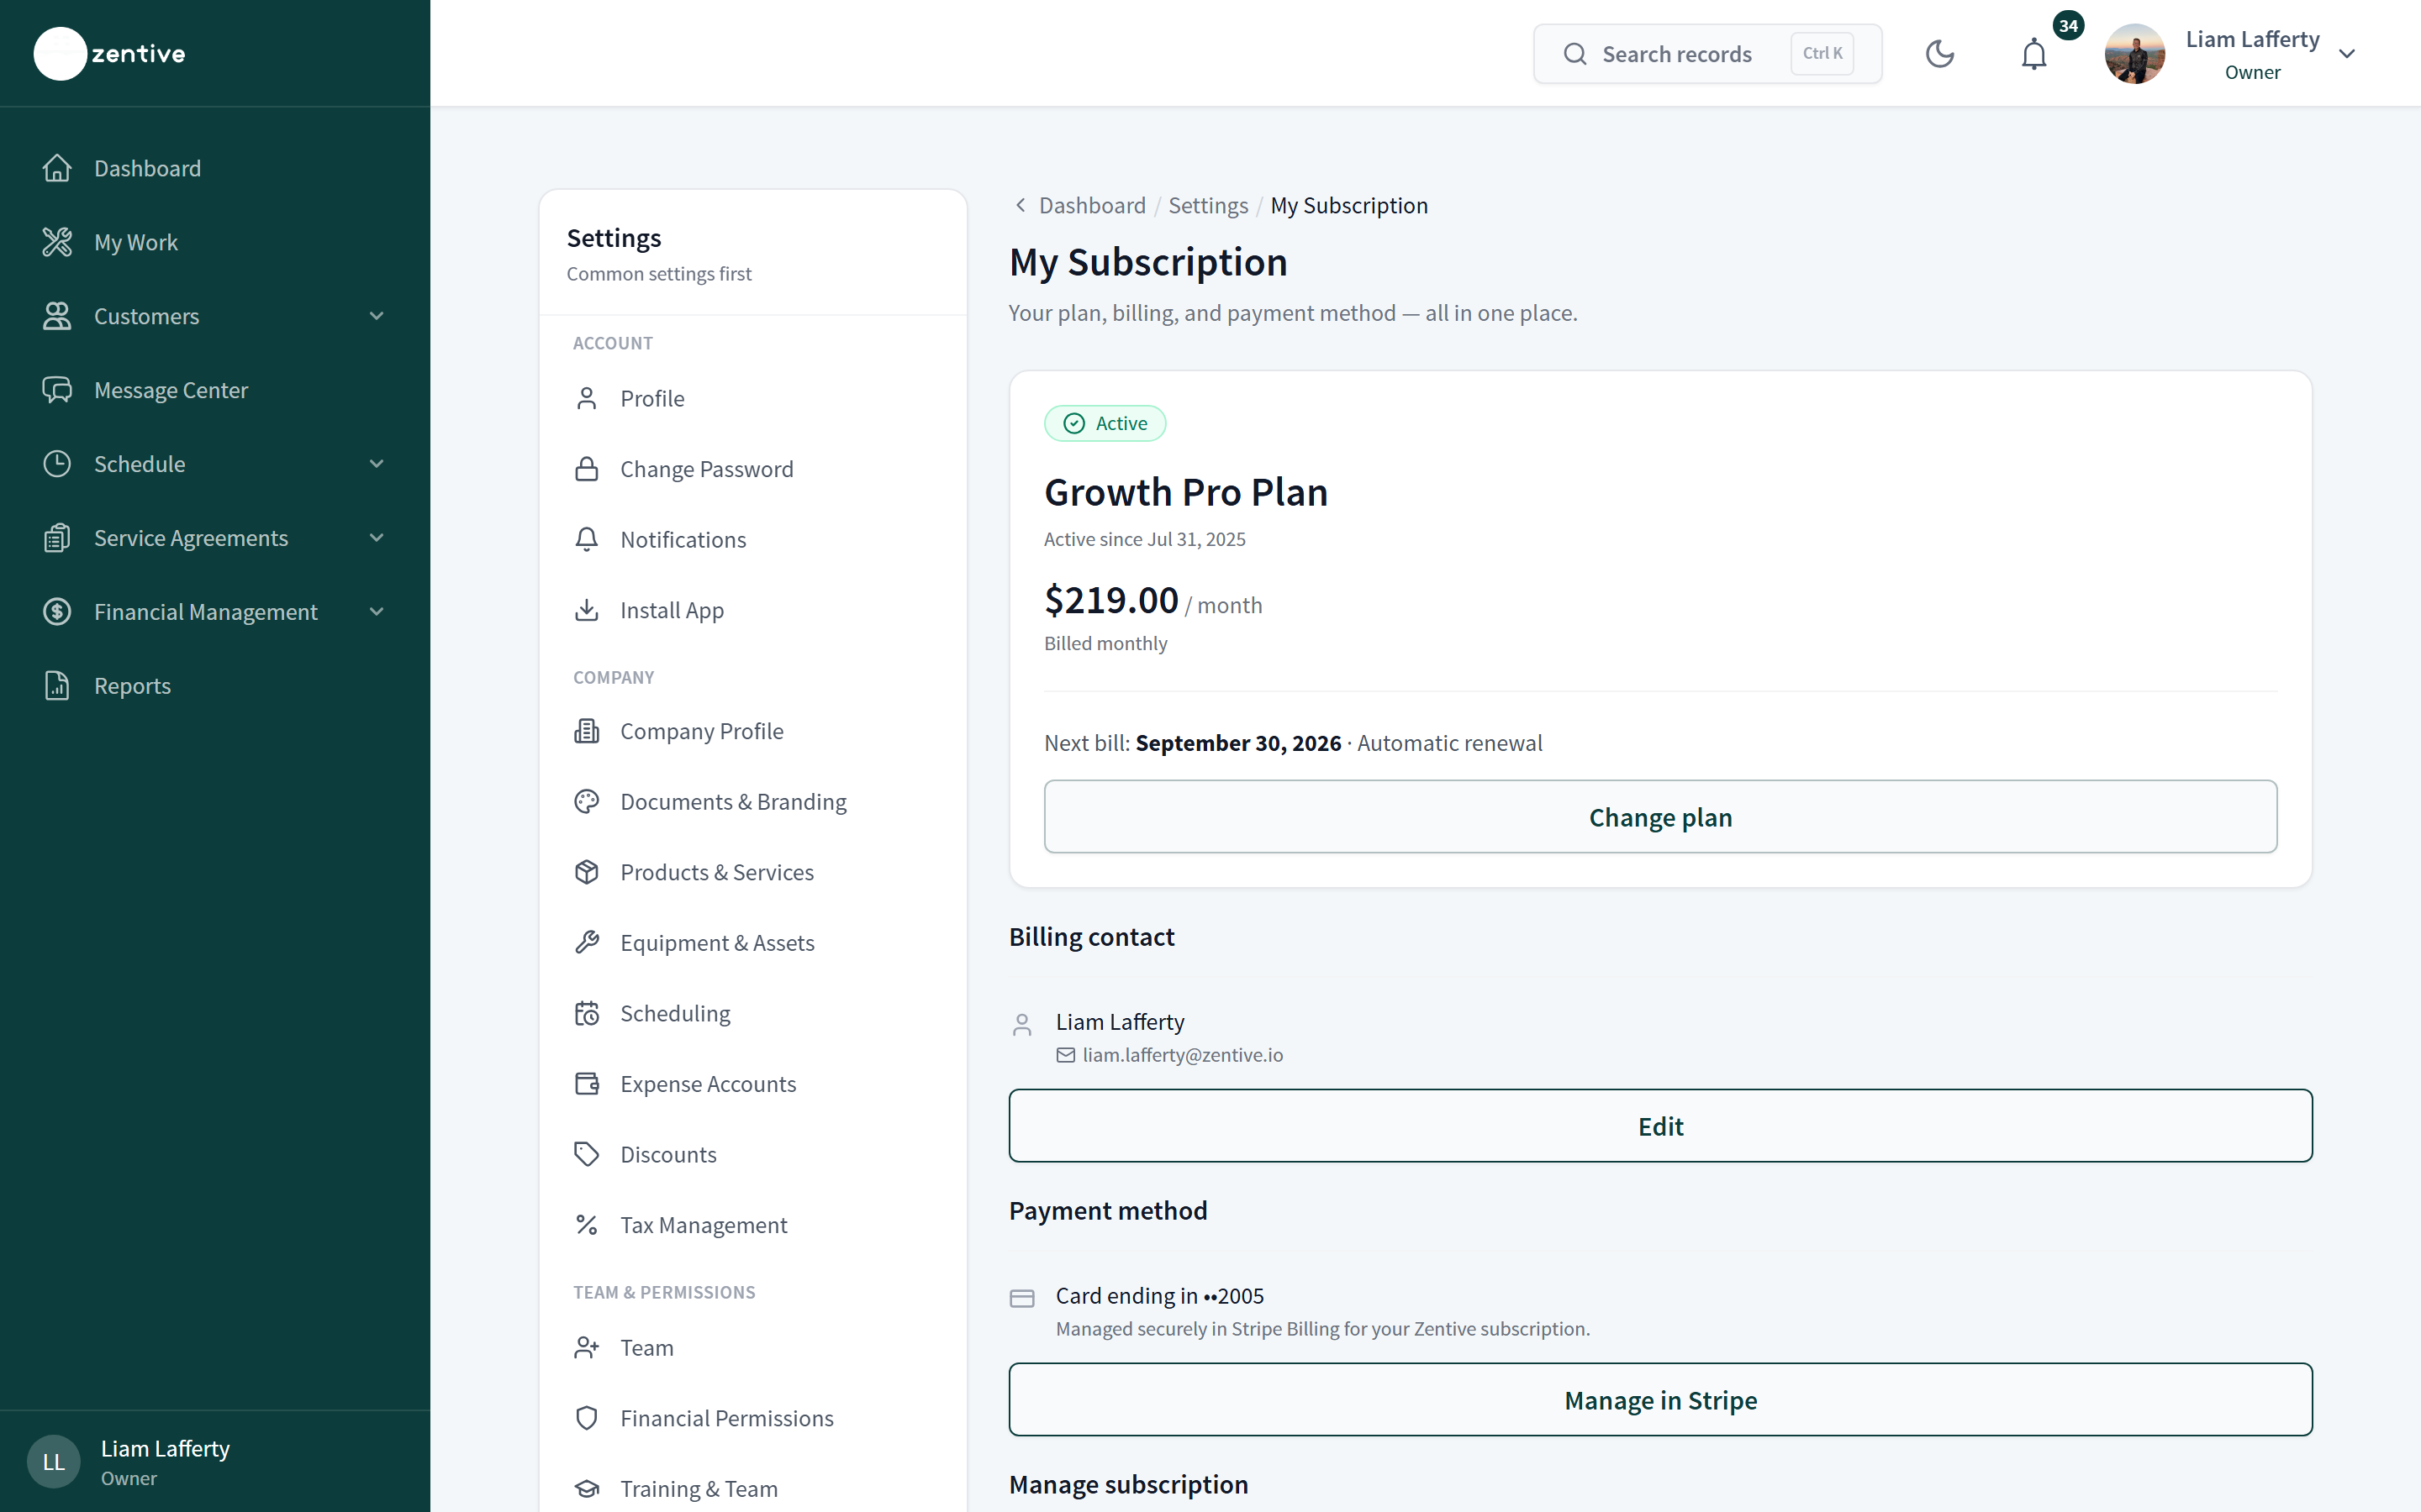The image size is (2421, 1512).
Task: Go back using the breadcrumb chevron
Action: (1021, 205)
